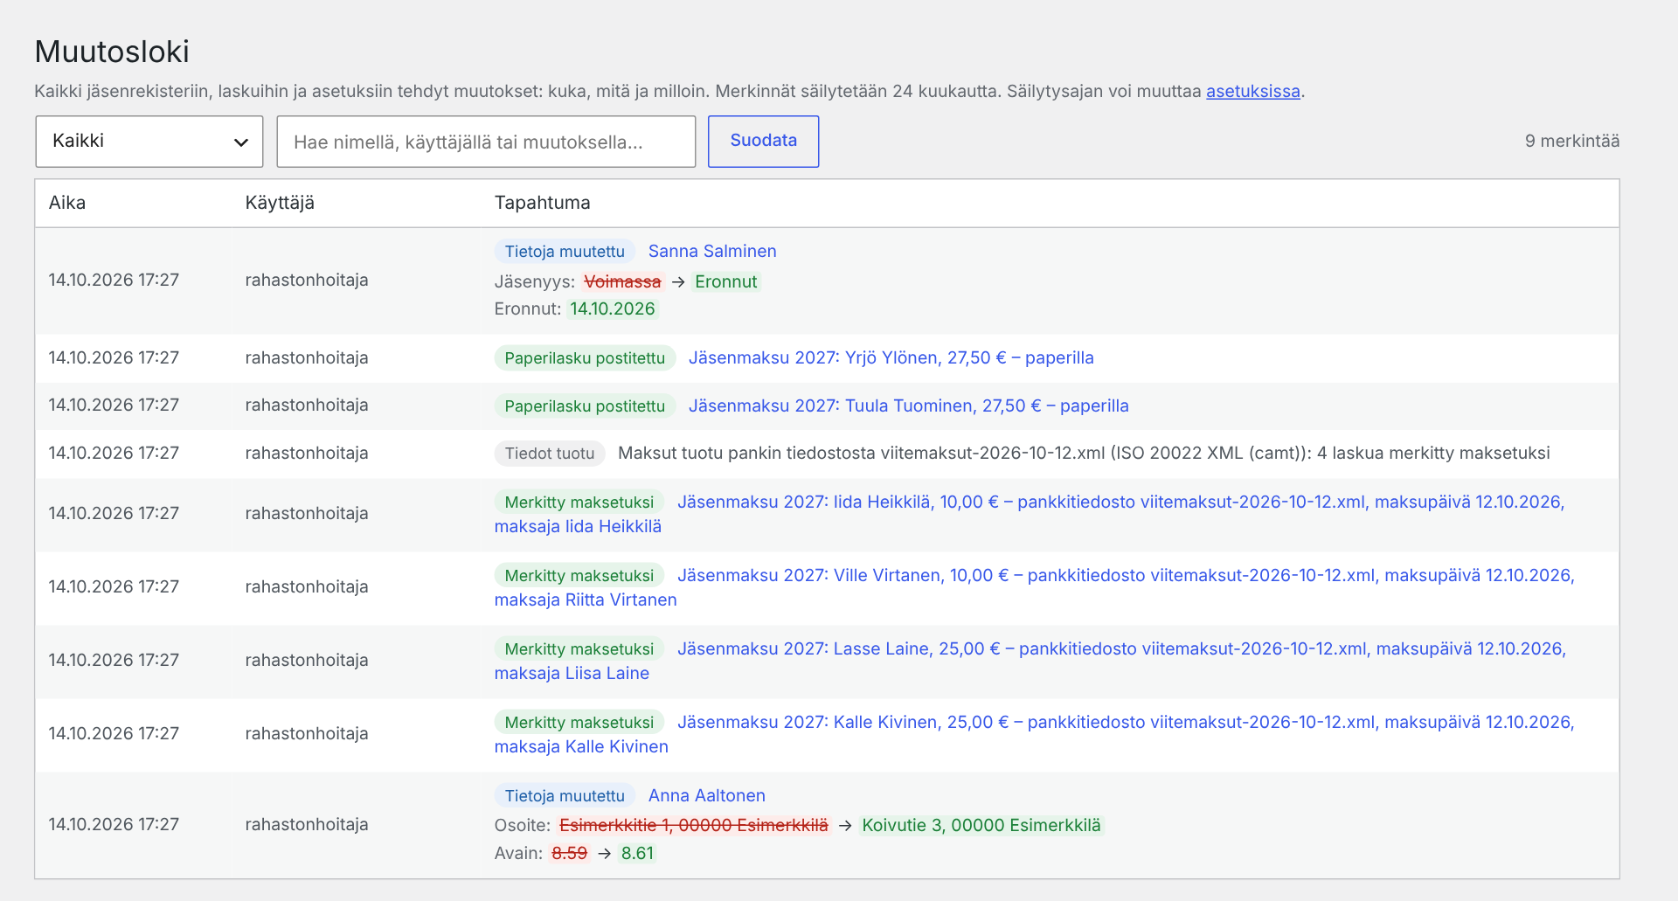This screenshot has height=901, width=1678.
Task: Click the new address Koivutie 3
Action: [981, 826]
